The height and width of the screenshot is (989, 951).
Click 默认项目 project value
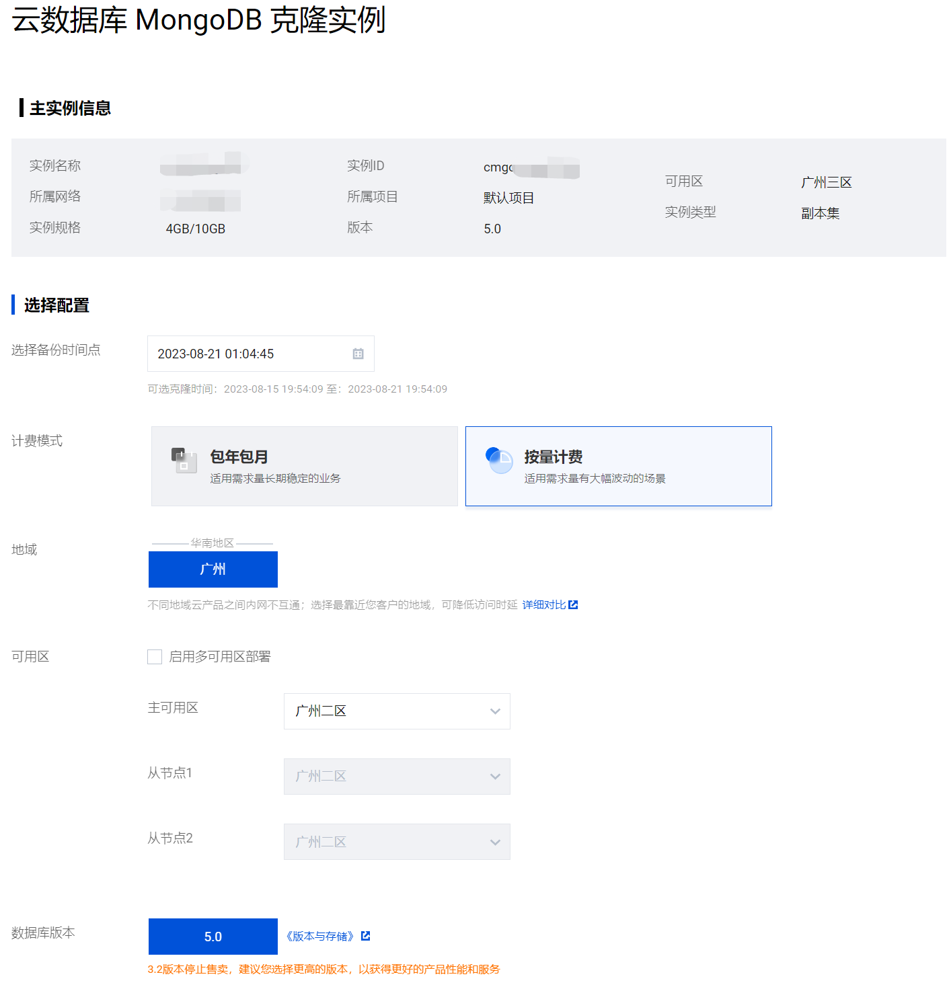(509, 198)
